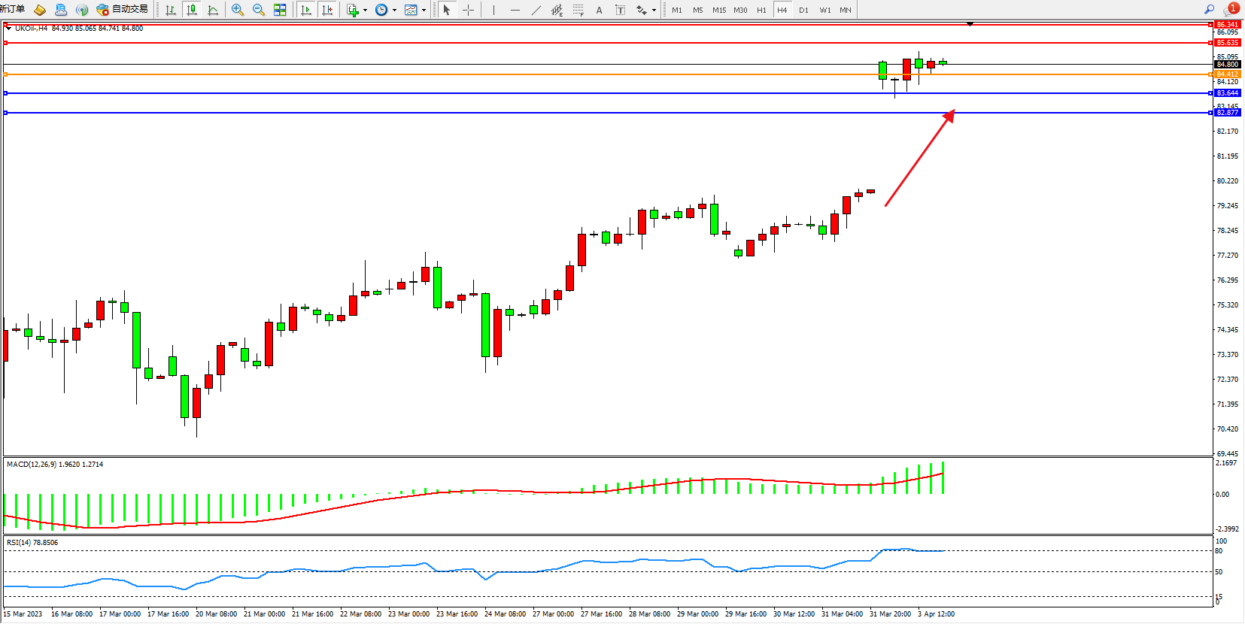Select the crosshair tool
1245x624 pixels.
[468, 10]
